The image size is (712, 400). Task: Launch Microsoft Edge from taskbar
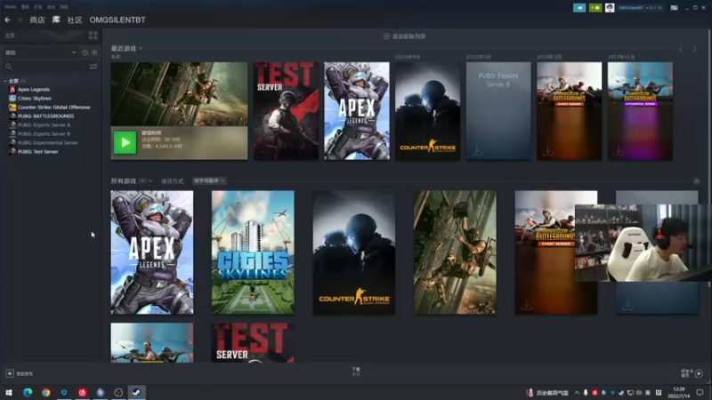[28, 392]
